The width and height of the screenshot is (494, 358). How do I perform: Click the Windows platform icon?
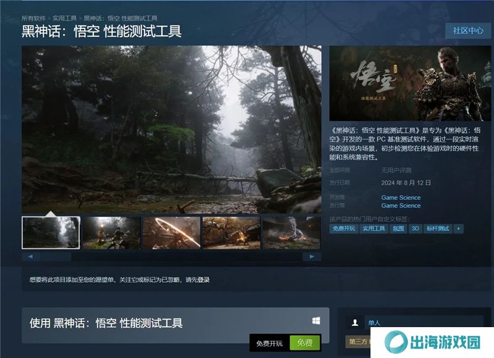pos(316,321)
